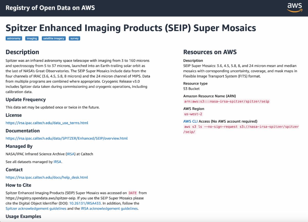Open Spitzer acknowledgement guidelines link
This screenshot has height=222, width=308.
pyautogui.click(x=36, y=208)
